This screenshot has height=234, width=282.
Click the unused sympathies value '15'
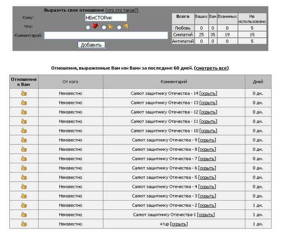pyautogui.click(x=252, y=35)
